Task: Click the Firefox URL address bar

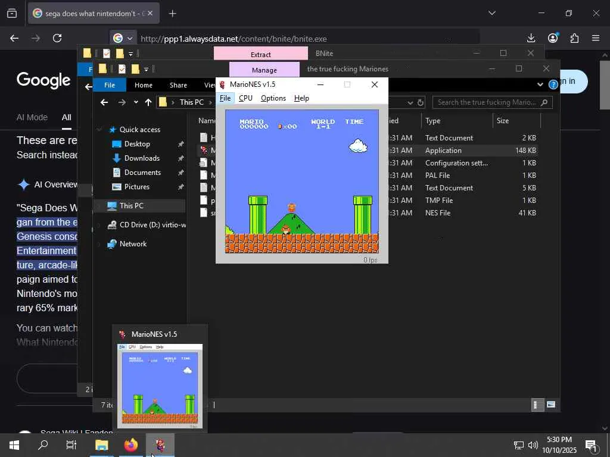Action: click(307, 39)
